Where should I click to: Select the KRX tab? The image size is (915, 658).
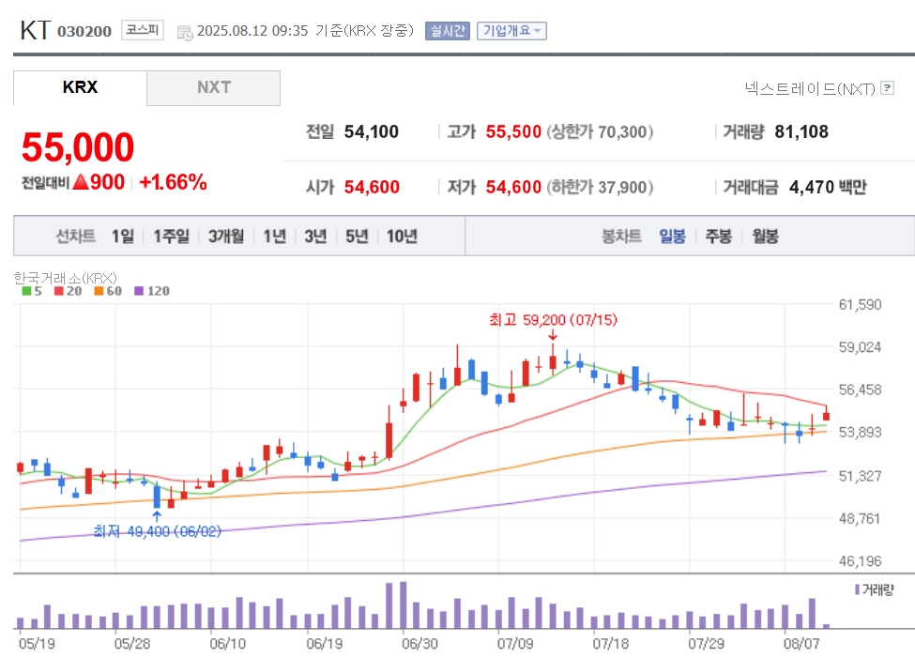(80, 87)
